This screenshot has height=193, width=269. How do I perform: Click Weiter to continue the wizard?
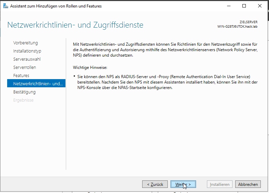[x=183, y=184]
